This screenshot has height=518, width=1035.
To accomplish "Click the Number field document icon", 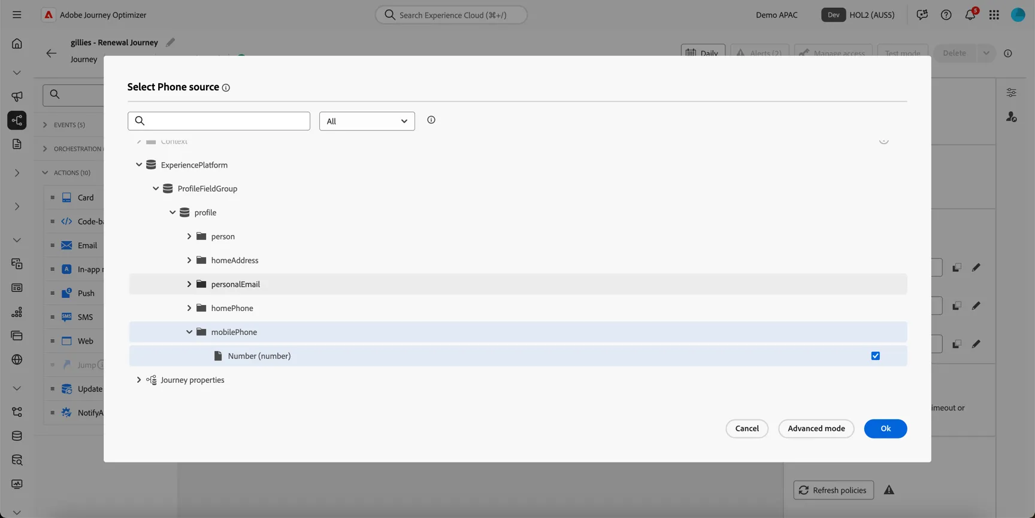I will point(218,356).
